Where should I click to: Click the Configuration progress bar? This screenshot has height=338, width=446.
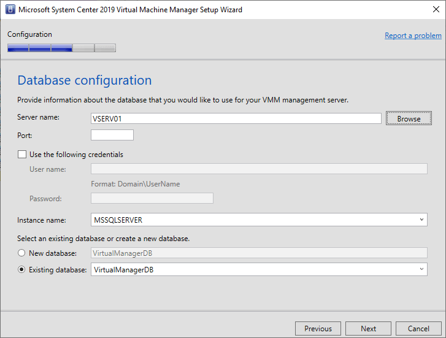(62, 48)
